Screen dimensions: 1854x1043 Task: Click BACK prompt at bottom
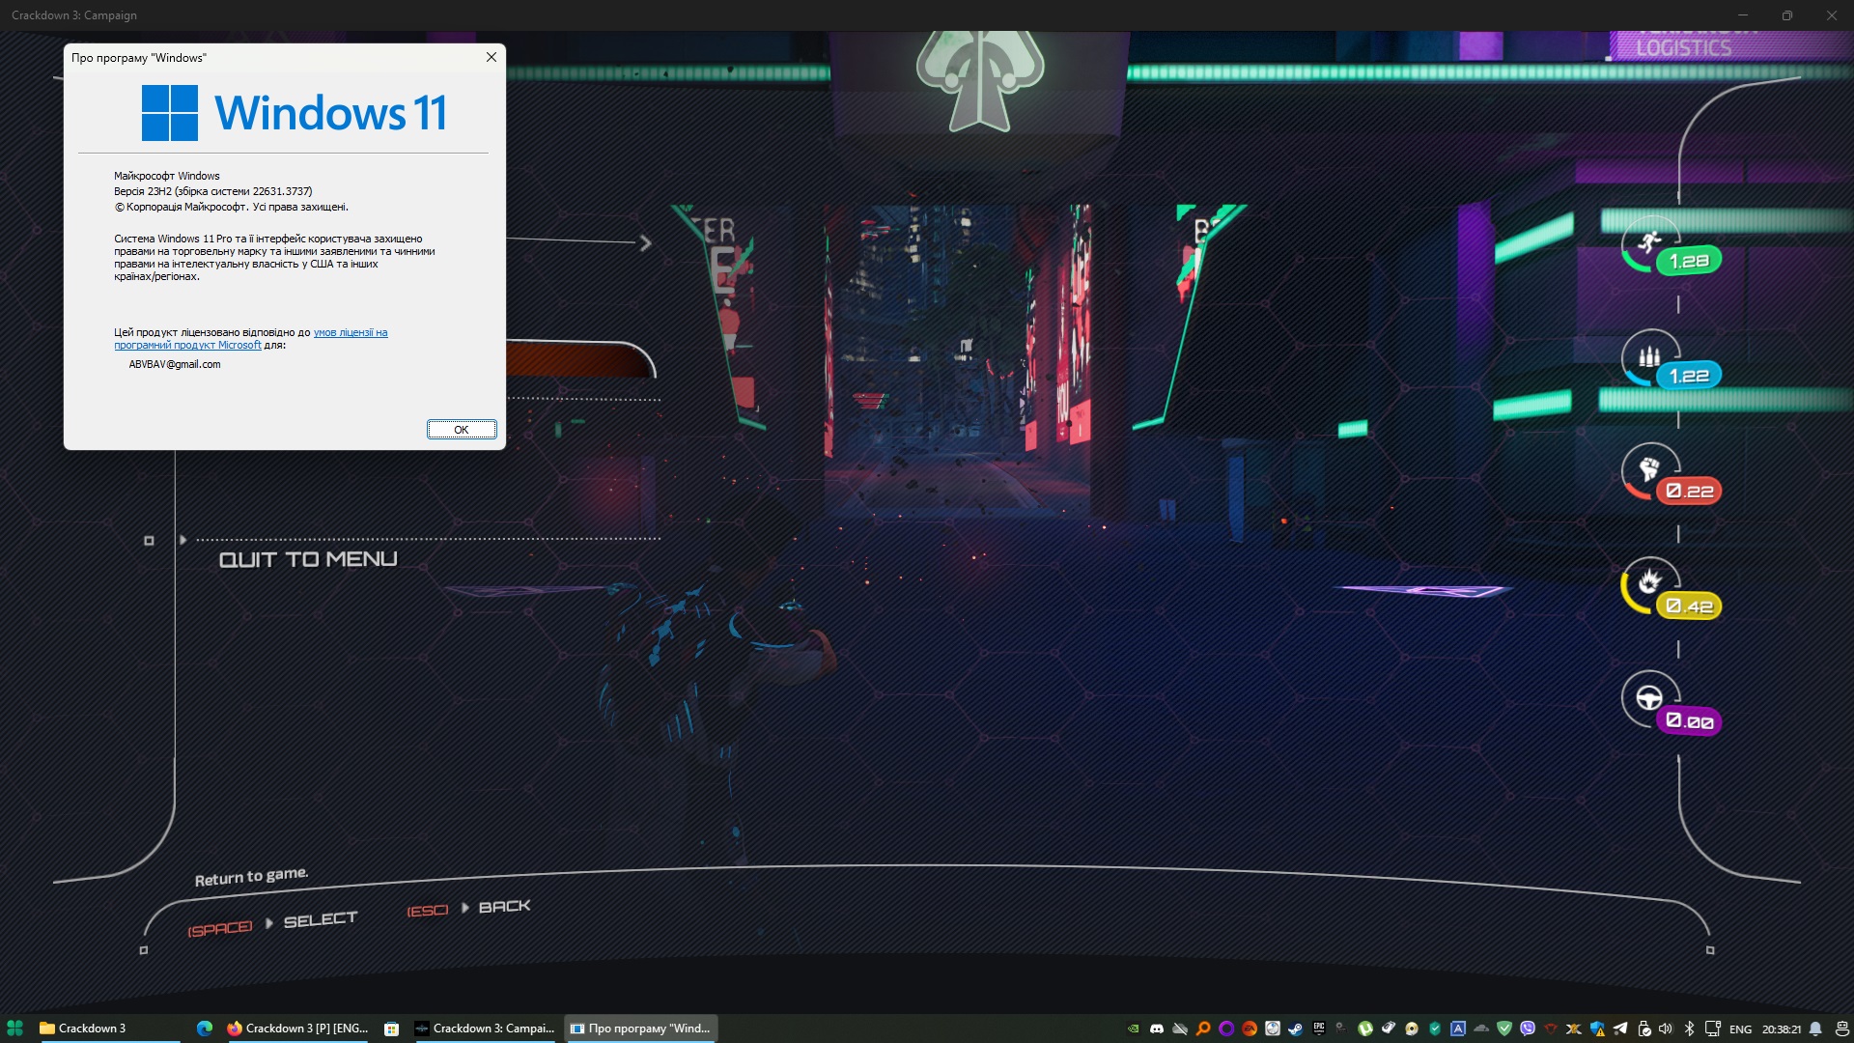(x=504, y=907)
